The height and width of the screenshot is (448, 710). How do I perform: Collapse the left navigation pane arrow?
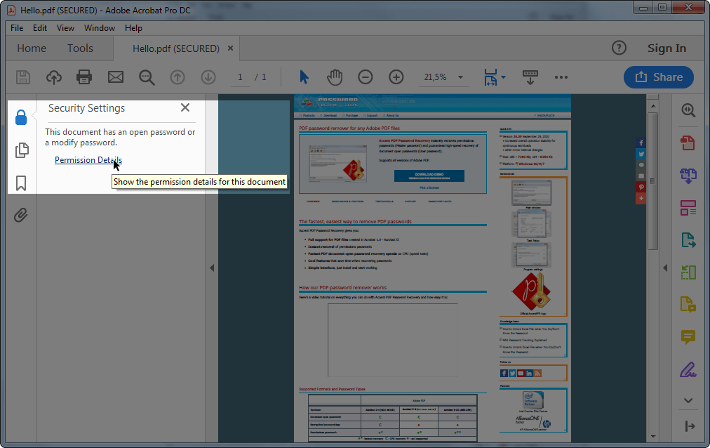coord(212,268)
